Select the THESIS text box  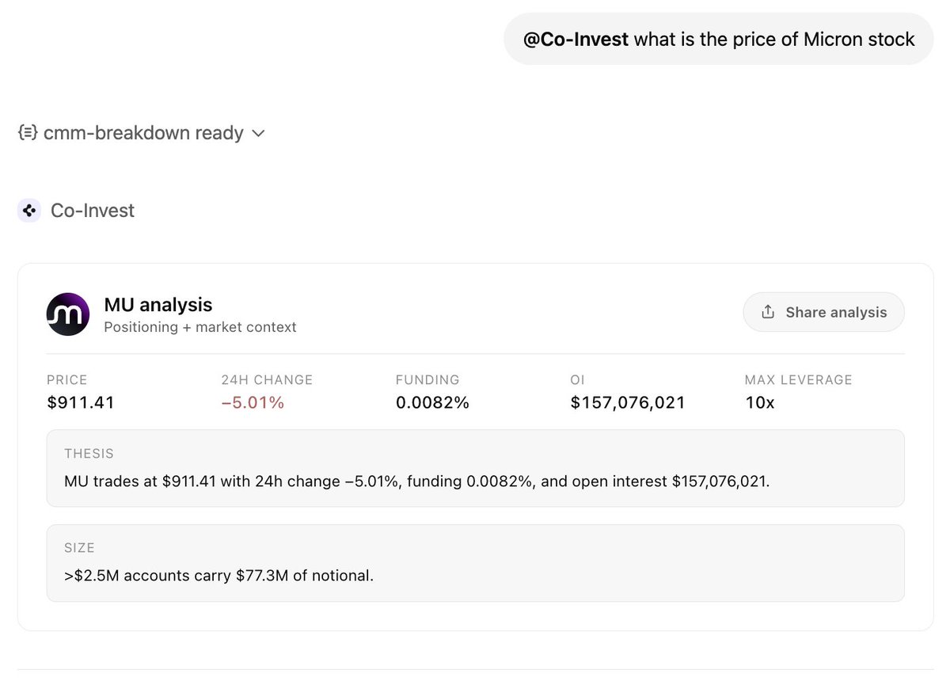click(475, 468)
